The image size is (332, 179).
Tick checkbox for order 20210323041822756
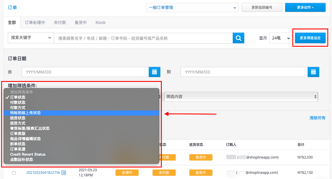click(14, 173)
